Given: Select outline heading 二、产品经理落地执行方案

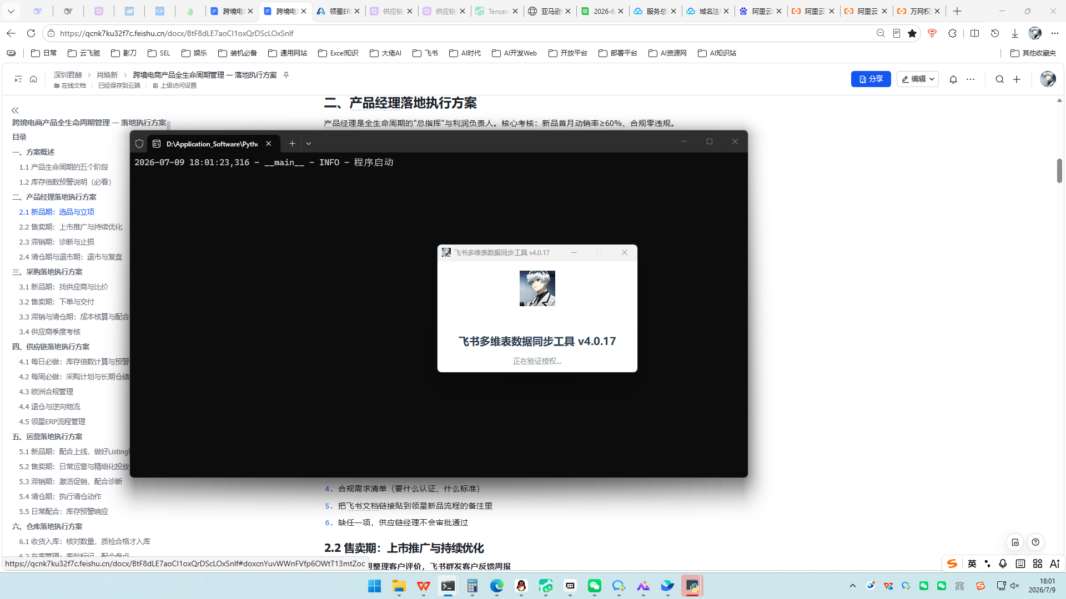Looking at the screenshot, I should [x=54, y=197].
